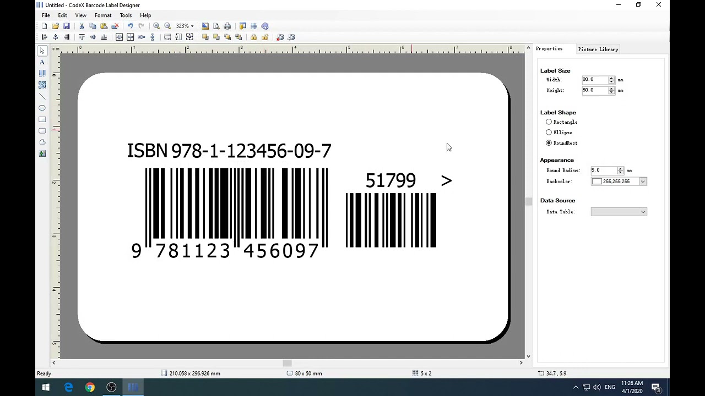The width and height of the screenshot is (705, 396).
Task: Open the Backcolor dropdown arrow
Action: pyautogui.click(x=642, y=182)
